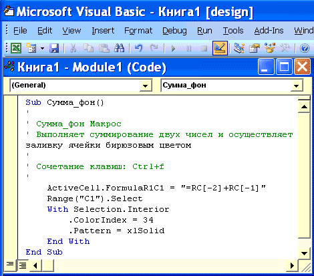This screenshot has width=314, height=276.
Task: Click the Reset stop icon
Action: point(204,48)
